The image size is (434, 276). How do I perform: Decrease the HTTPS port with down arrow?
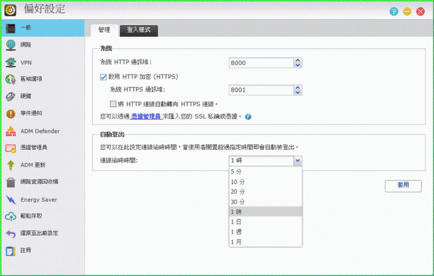pyautogui.click(x=298, y=92)
